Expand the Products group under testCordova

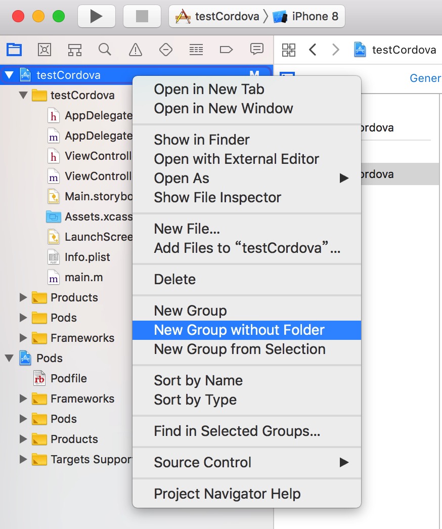coord(23,297)
